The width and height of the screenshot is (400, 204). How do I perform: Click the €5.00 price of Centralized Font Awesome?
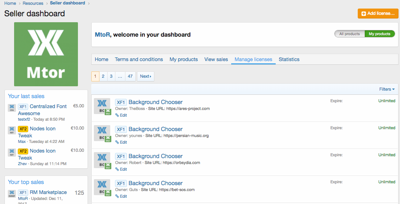tap(79, 106)
